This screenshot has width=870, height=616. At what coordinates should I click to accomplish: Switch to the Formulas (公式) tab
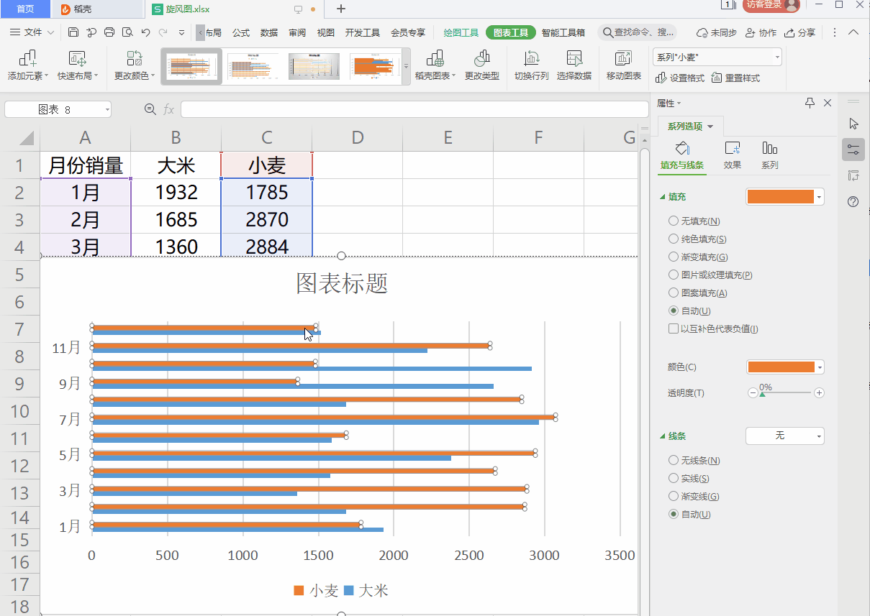241,32
